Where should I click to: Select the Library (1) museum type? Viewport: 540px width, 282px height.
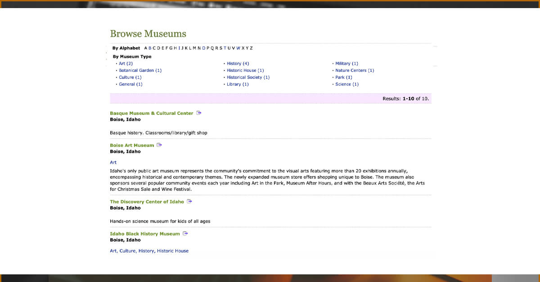click(x=238, y=84)
